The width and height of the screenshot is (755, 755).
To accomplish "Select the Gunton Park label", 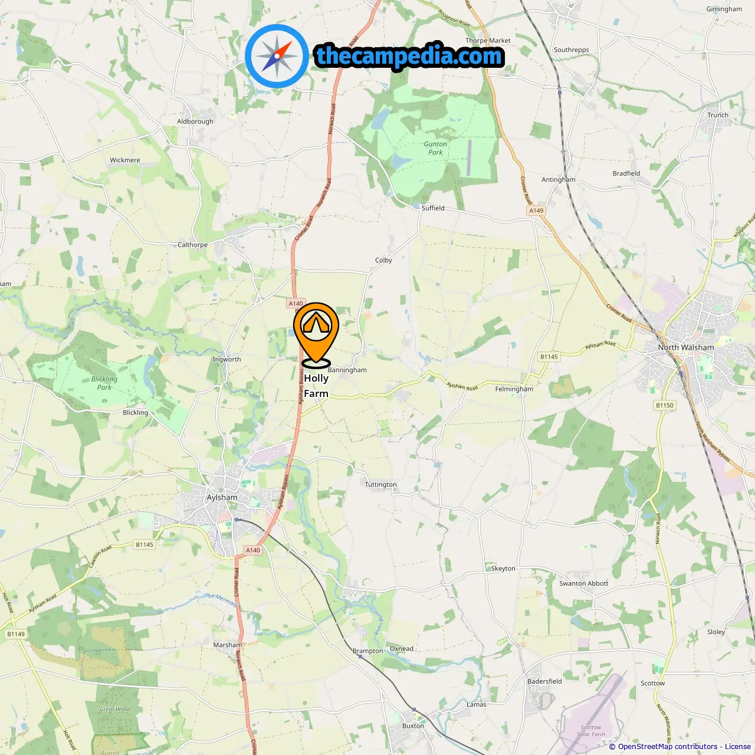I will point(435,148).
